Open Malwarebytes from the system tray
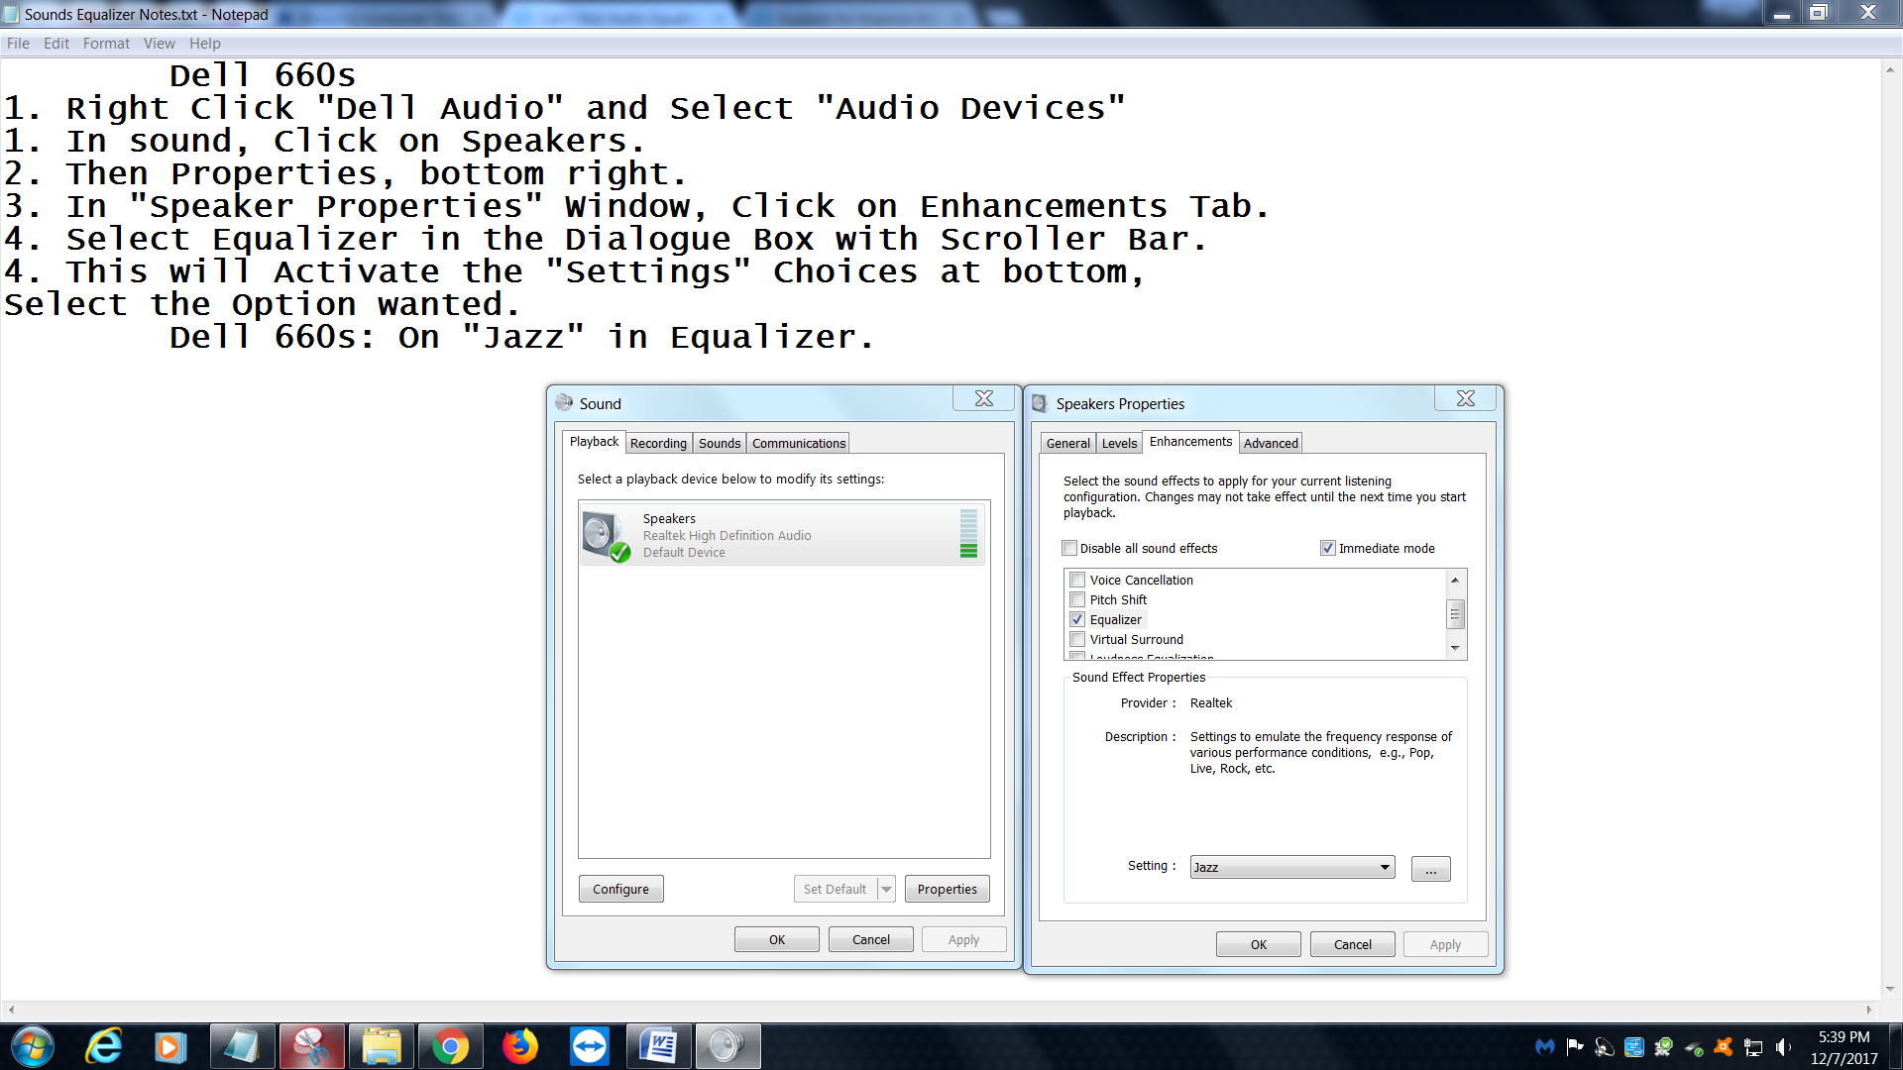The height and width of the screenshot is (1070, 1903). click(x=1545, y=1047)
